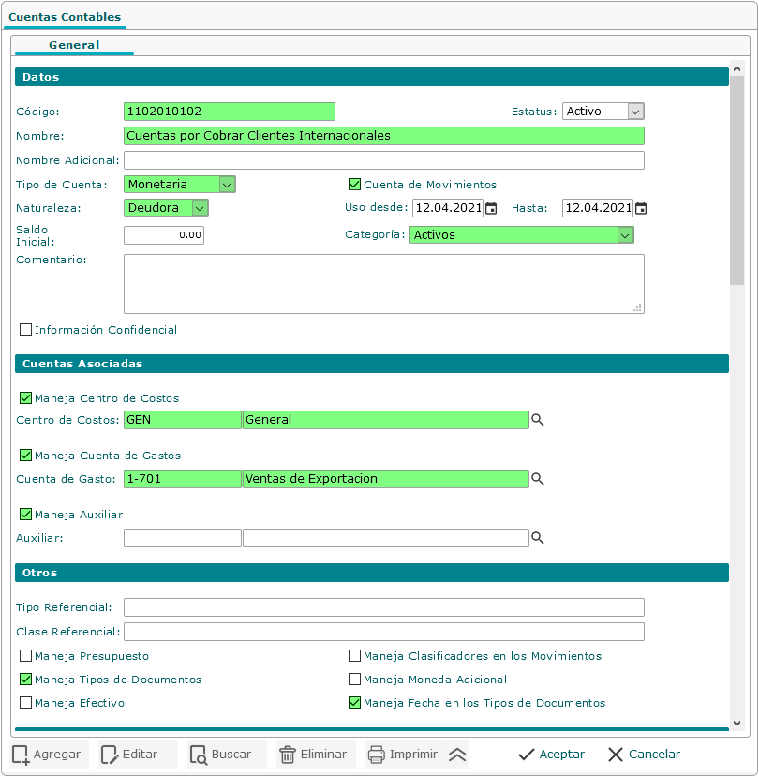Search for Centro de Costos with magnifier

(x=538, y=420)
